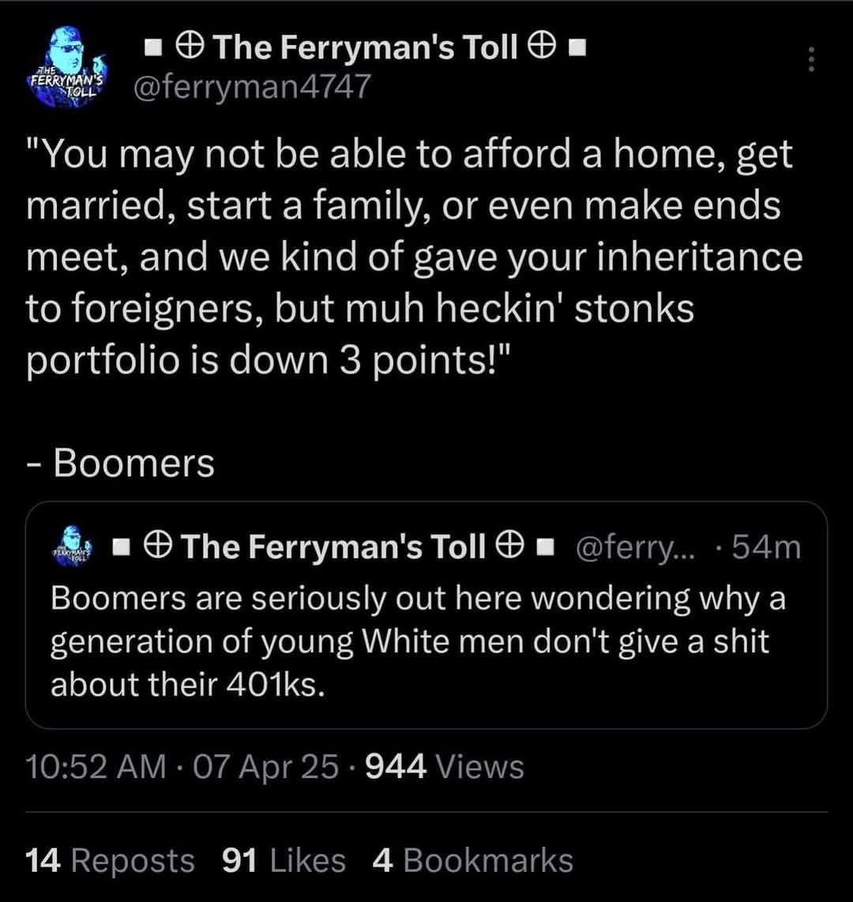Open the 4 Bookmarks count
Screen dimensions: 853x902
pos(472,860)
